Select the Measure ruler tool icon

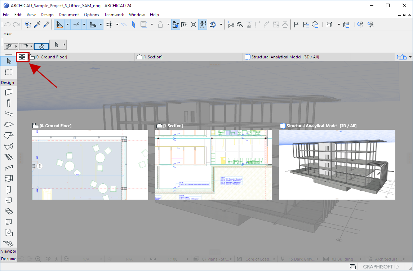click(x=185, y=25)
